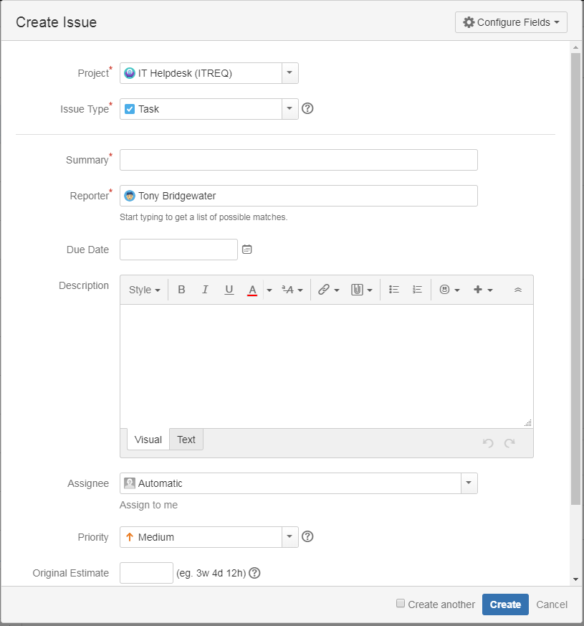Open the Configure Fields menu
584x626 pixels.
(x=510, y=22)
